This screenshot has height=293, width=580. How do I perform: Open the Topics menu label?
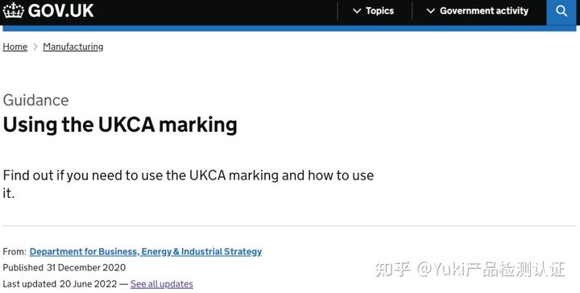[380, 11]
